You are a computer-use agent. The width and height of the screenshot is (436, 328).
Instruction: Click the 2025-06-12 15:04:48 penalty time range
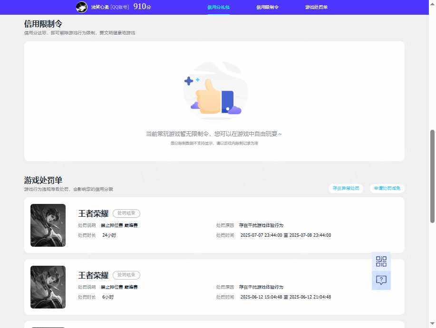pyautogui.click(x=286, y=297)
